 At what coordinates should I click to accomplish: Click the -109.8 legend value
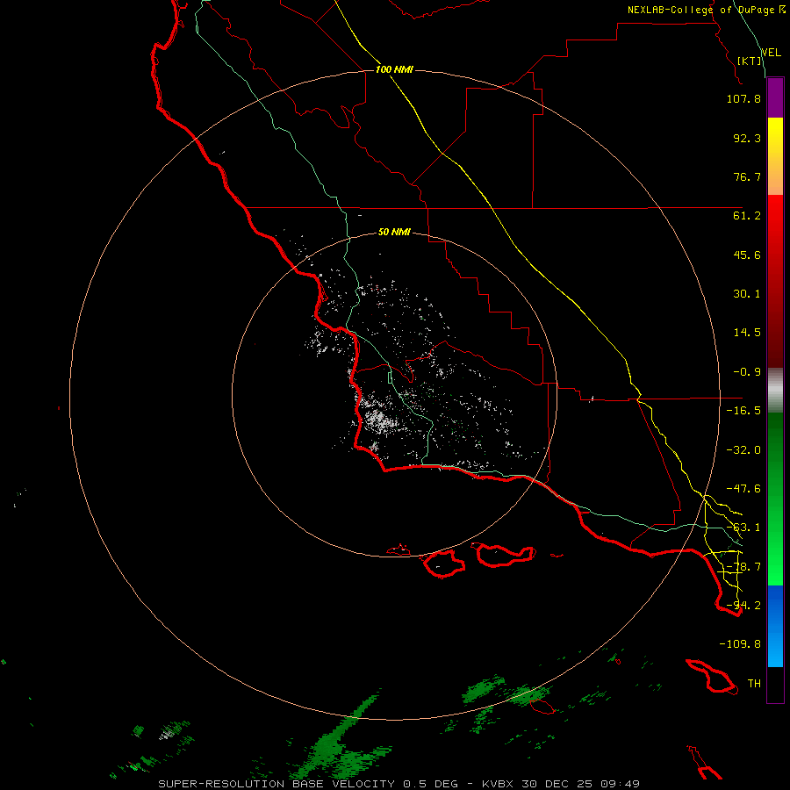740,644
